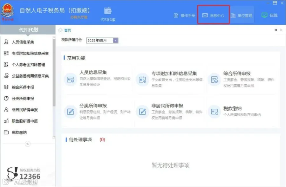
Task: Restore the inner 首页 panel window
Action: coord(276,30)
